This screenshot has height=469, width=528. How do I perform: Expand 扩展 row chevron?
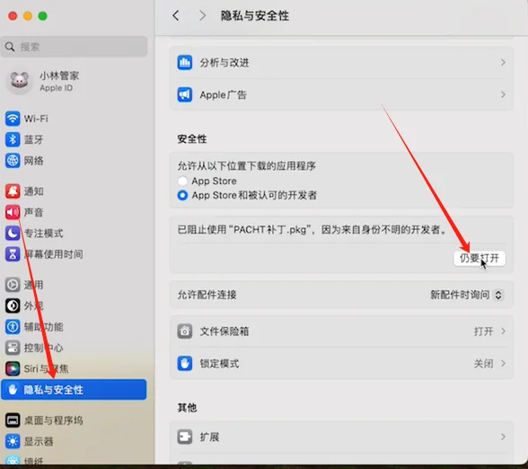click(x=503, y=437)
